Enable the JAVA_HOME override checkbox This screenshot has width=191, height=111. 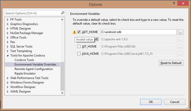pyautogui.click(x=79, y=53)
